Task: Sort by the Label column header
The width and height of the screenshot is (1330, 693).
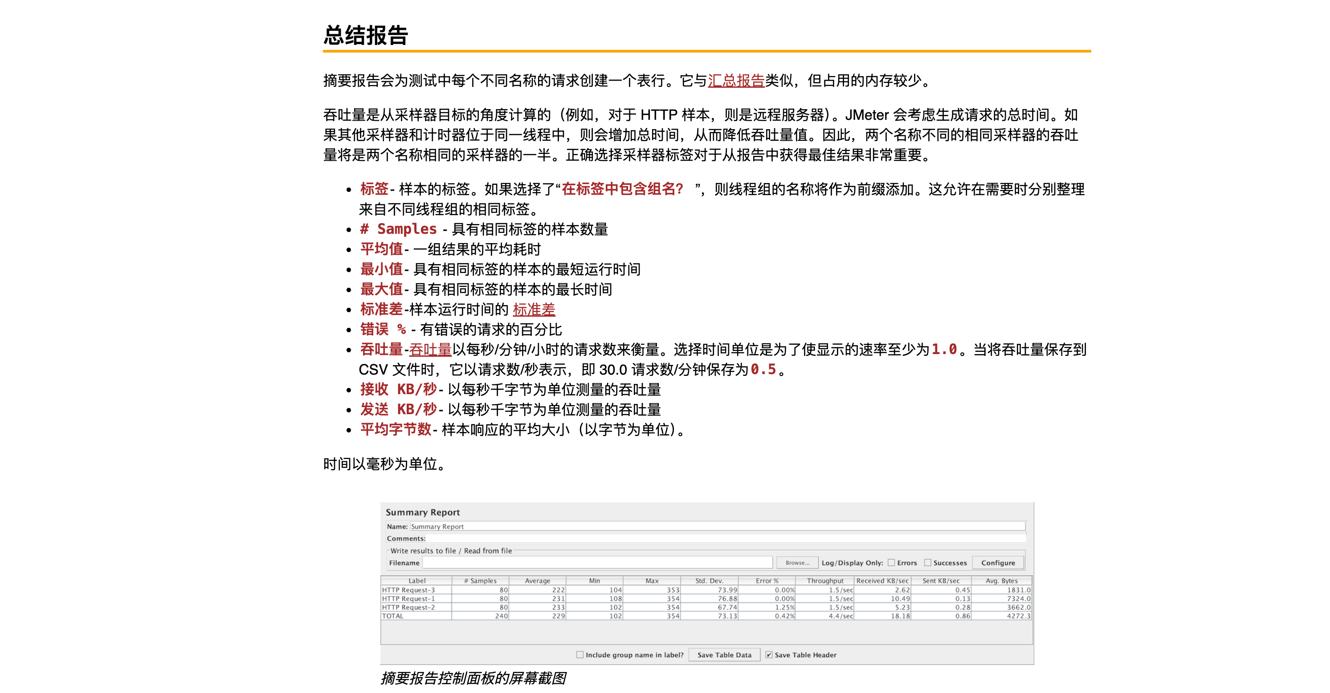Action: coord(416,581)
